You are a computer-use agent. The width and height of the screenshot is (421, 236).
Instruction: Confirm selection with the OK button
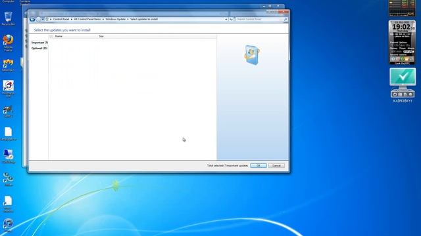259,166
